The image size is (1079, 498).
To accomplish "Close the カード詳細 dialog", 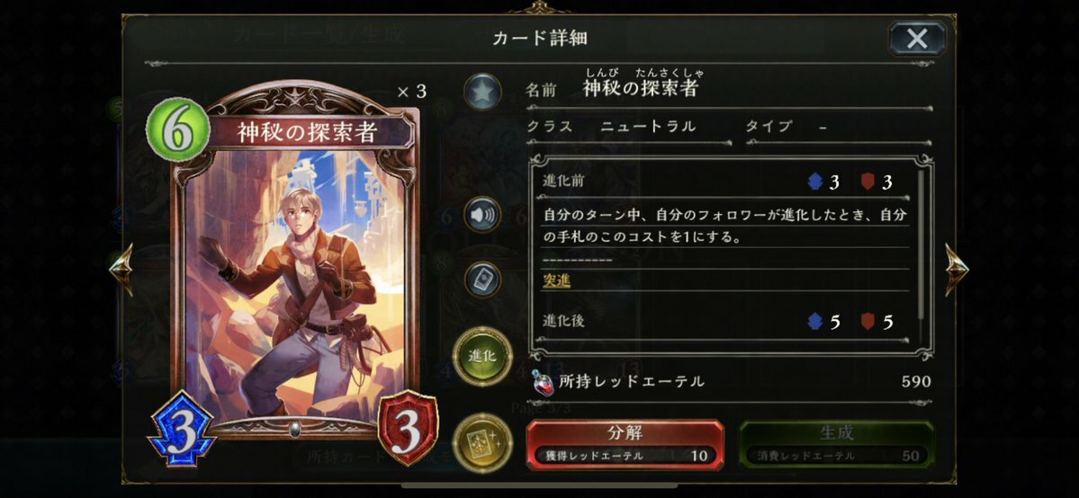I will click(x=917, y=39).
